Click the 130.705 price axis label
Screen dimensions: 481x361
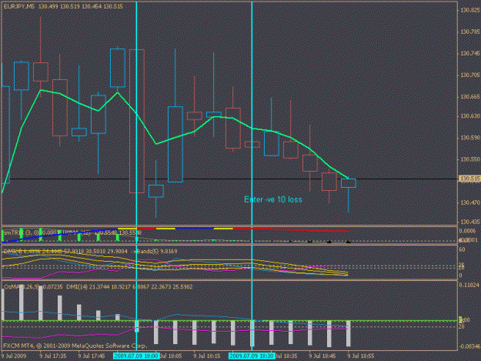470,75
